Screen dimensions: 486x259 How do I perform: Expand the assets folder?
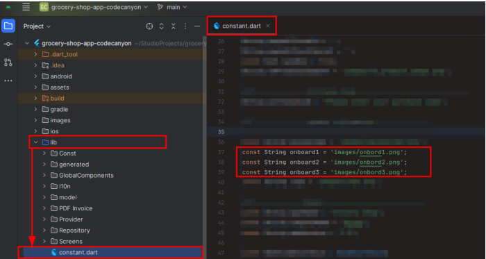tap(35, 87)
